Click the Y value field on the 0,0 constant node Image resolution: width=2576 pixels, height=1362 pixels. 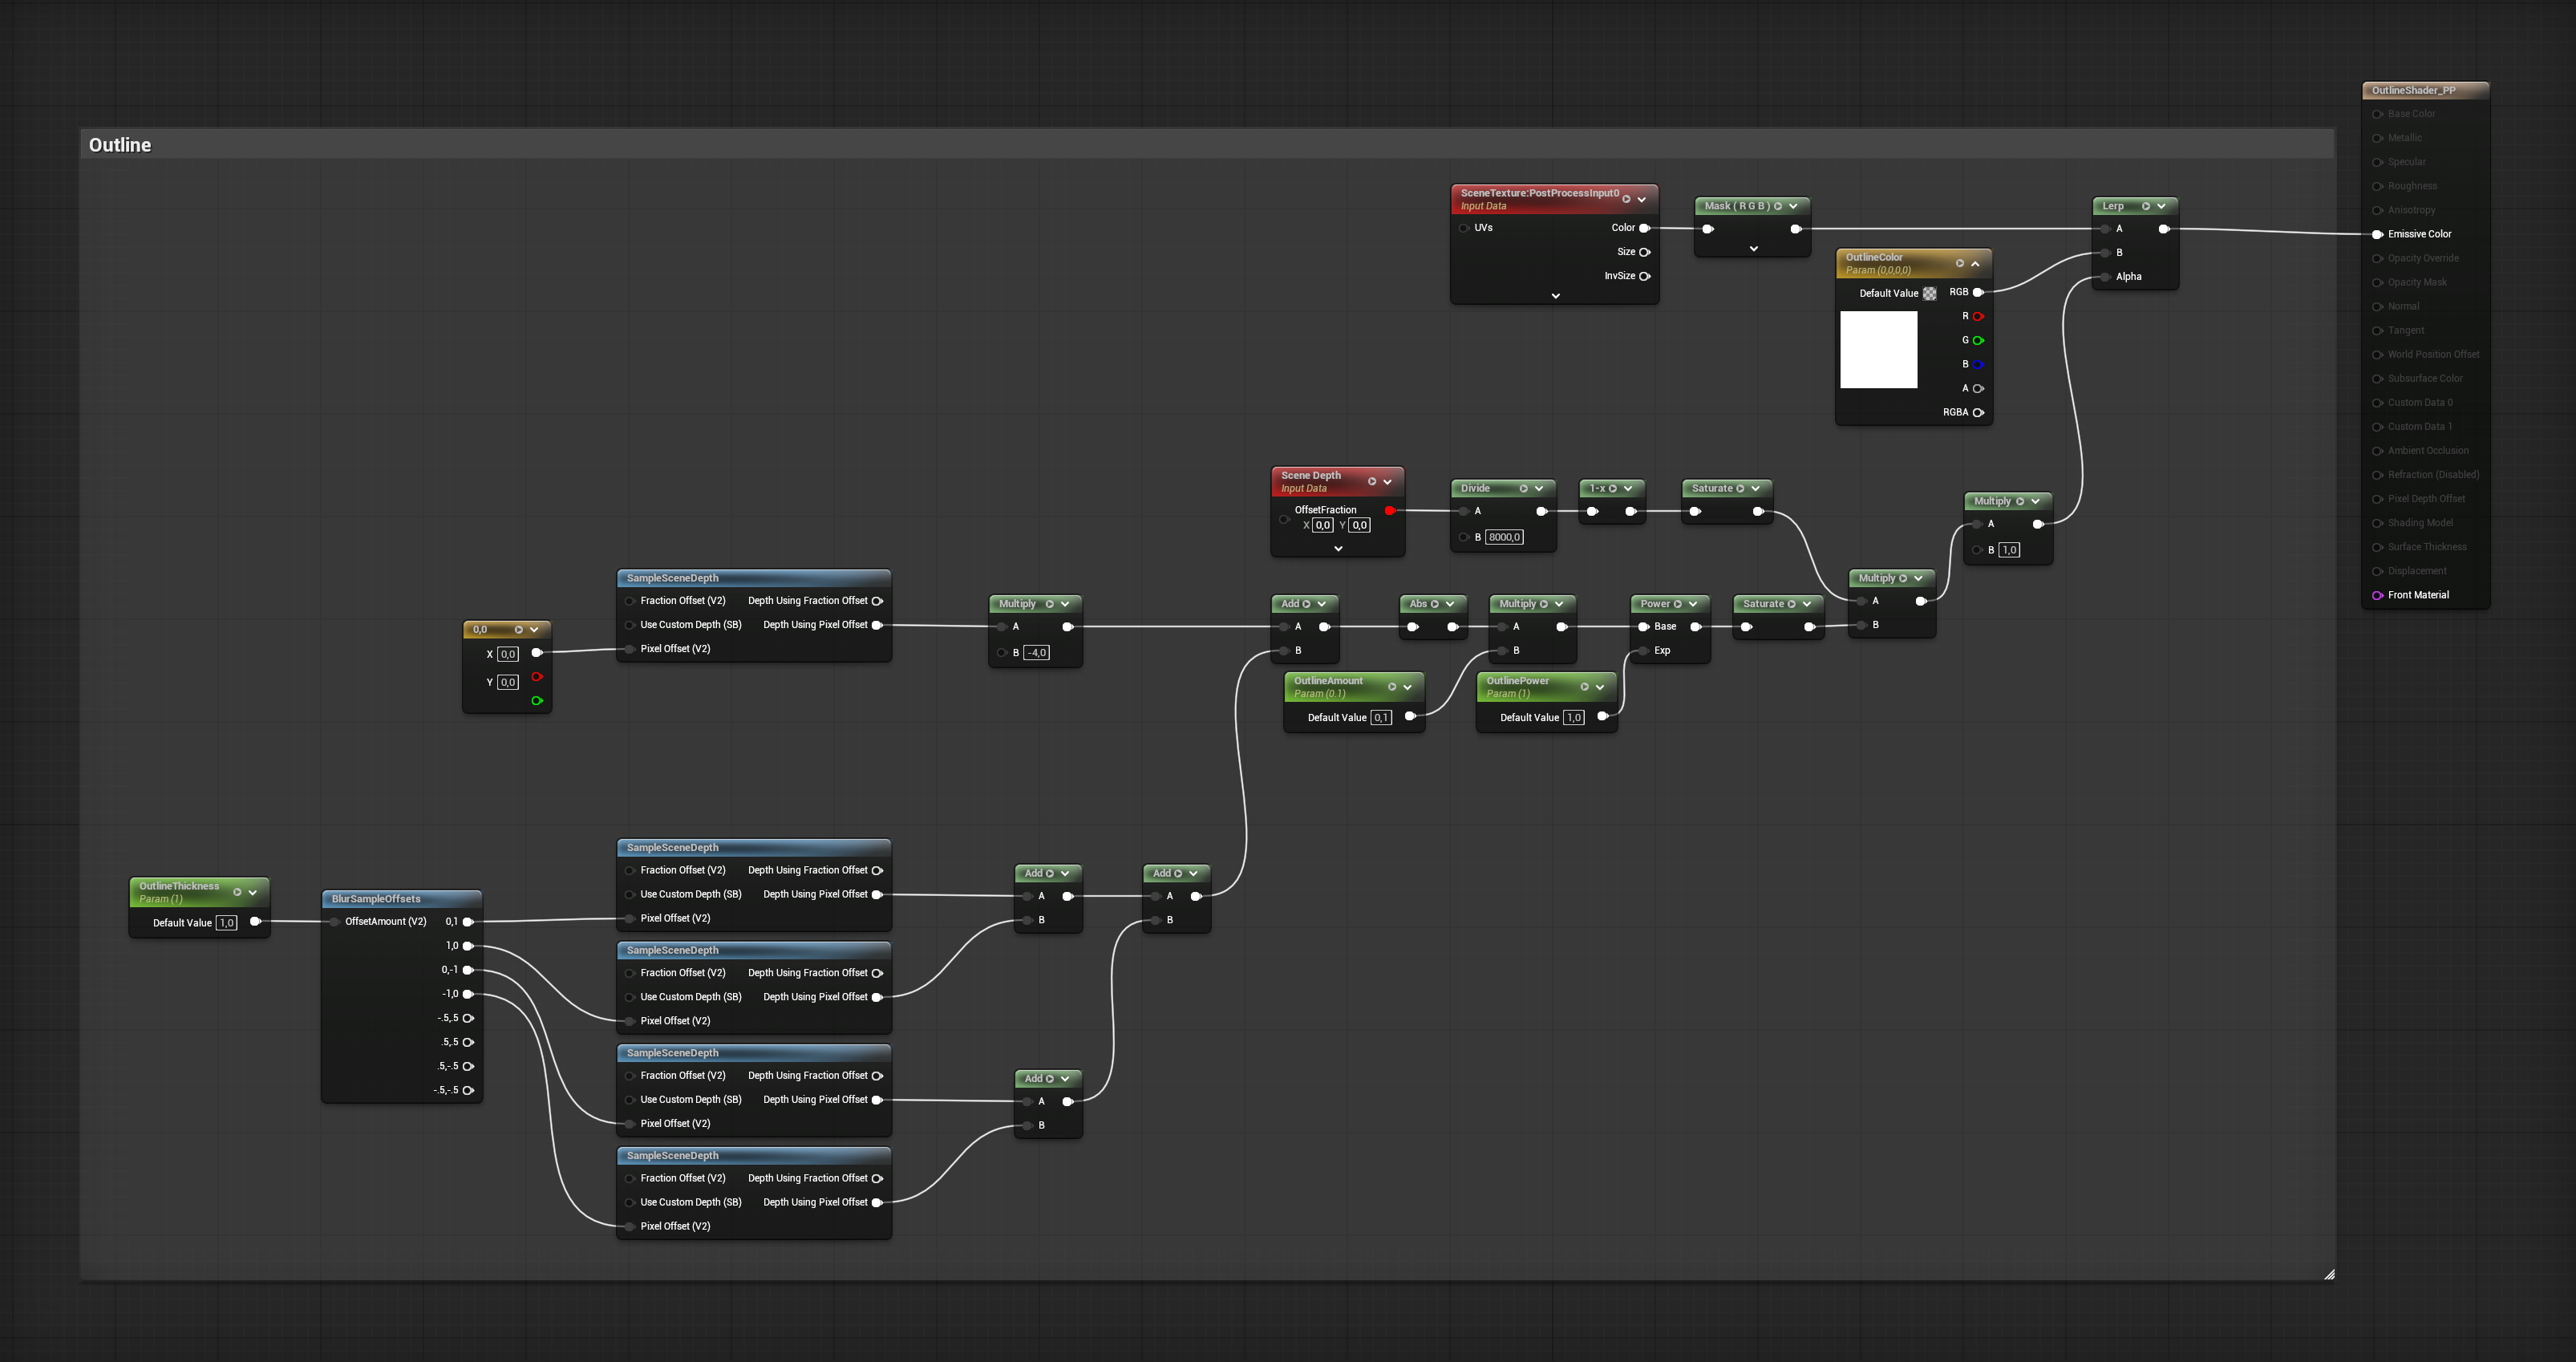[508, 682]
